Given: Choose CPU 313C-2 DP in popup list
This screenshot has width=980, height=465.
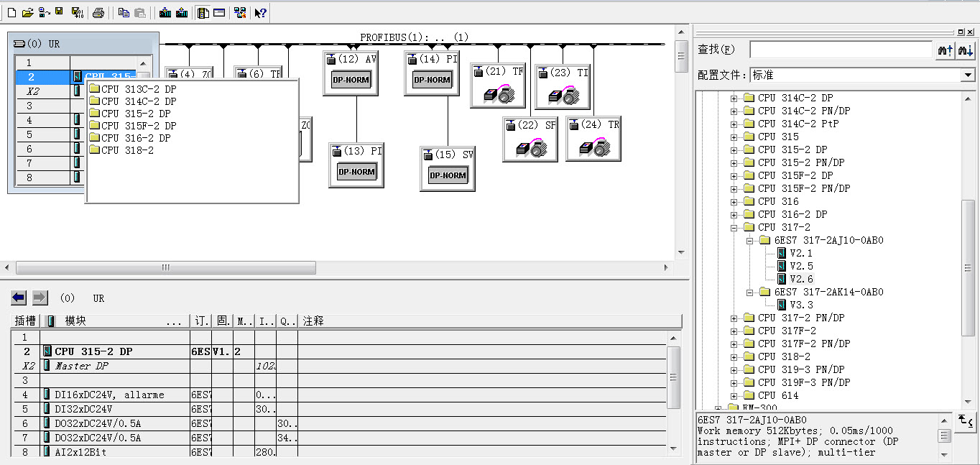Looking at the screenshot, I should pos(139,89).
